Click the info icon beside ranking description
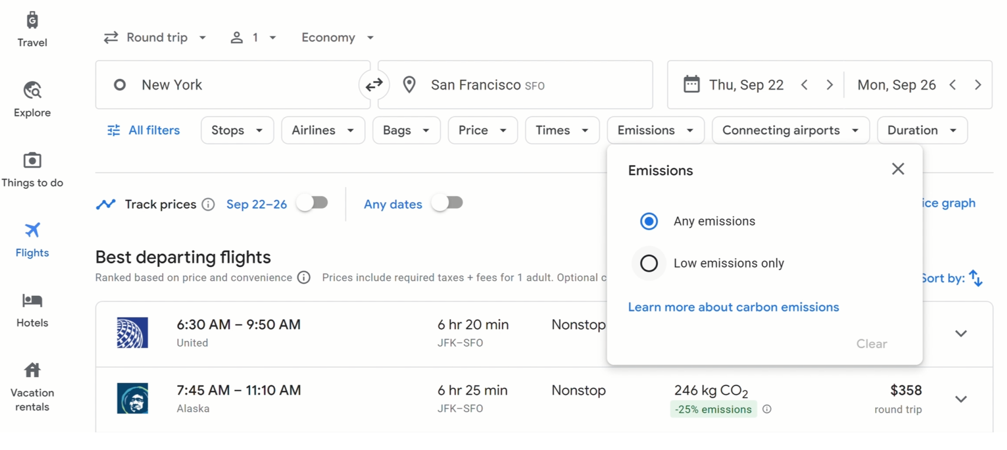Viewport: 1007px width, 450px height. [x=304, y=278]
